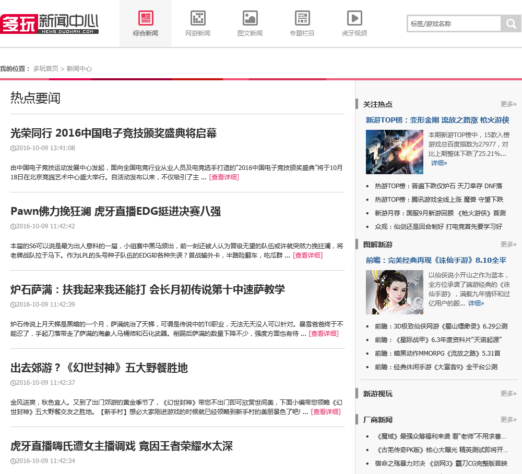Click 详细» under 新游TOP榜 summary
Image resolution: width=522 pixels, height=474 pixels.
click(x=439, y=163)
